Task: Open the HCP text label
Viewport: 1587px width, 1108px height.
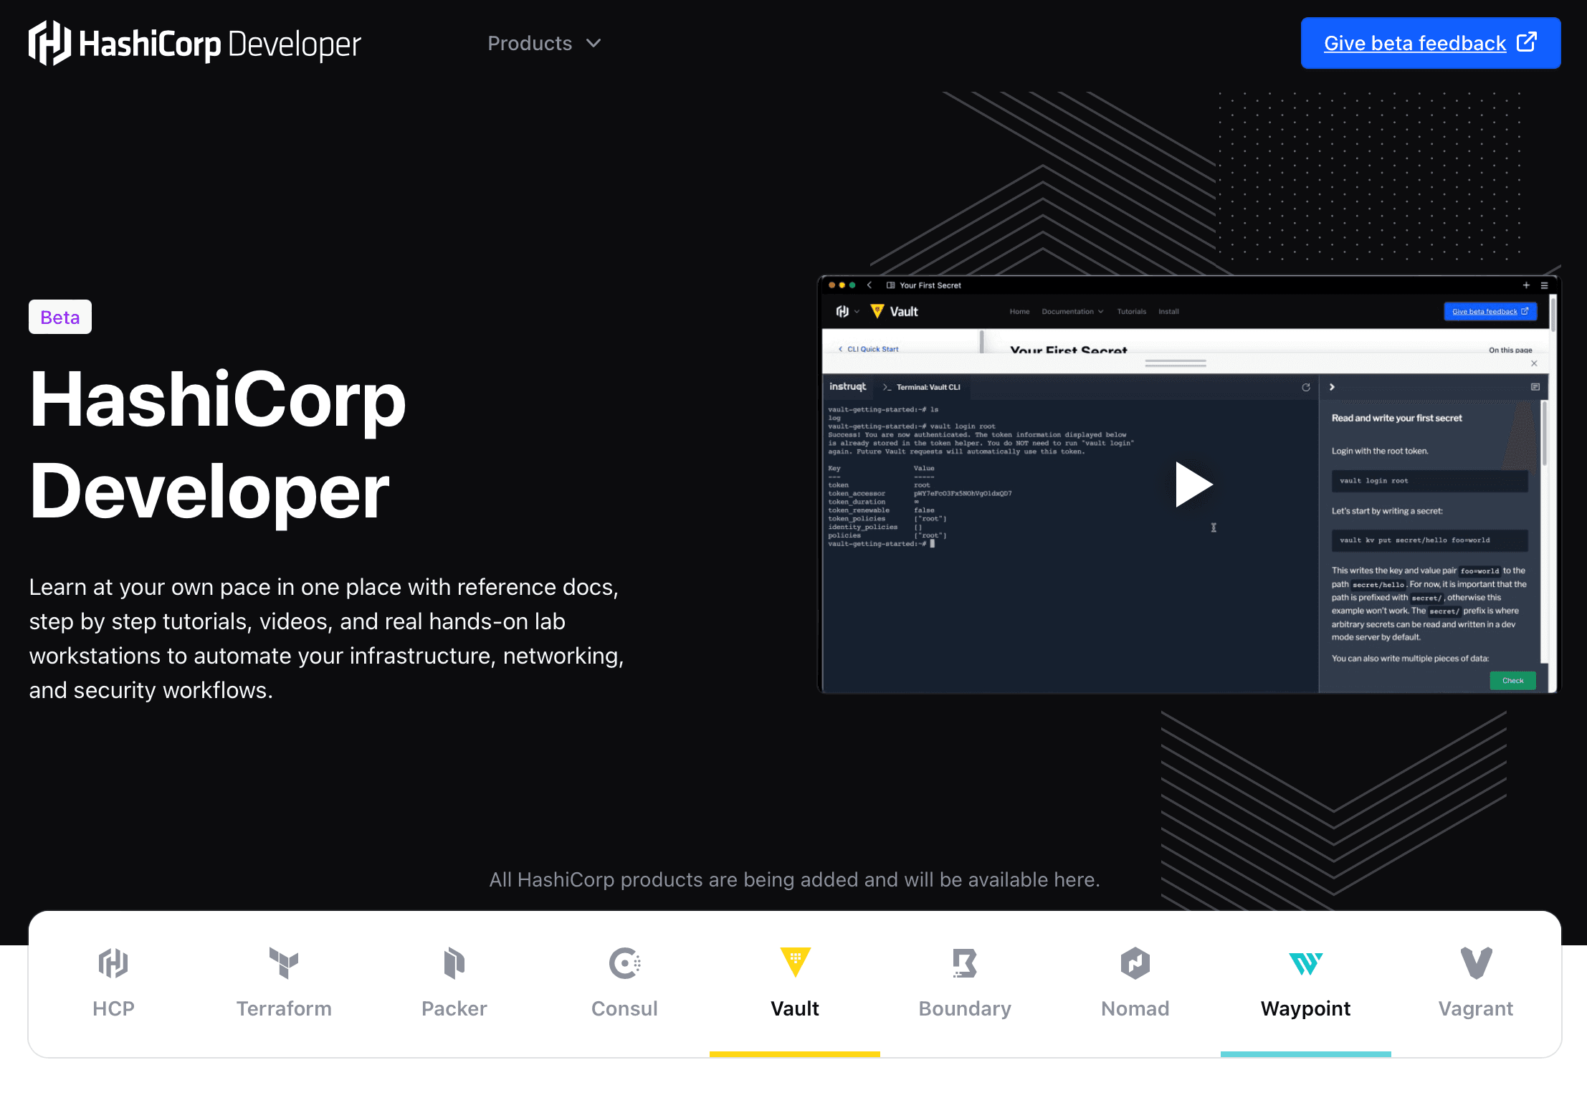Action: [x=113, y=1008]
